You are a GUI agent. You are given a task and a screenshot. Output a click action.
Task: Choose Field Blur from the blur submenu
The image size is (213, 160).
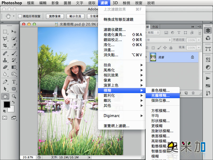163,90
